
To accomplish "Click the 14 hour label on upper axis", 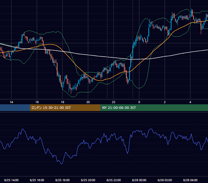I will click(11, 102).
